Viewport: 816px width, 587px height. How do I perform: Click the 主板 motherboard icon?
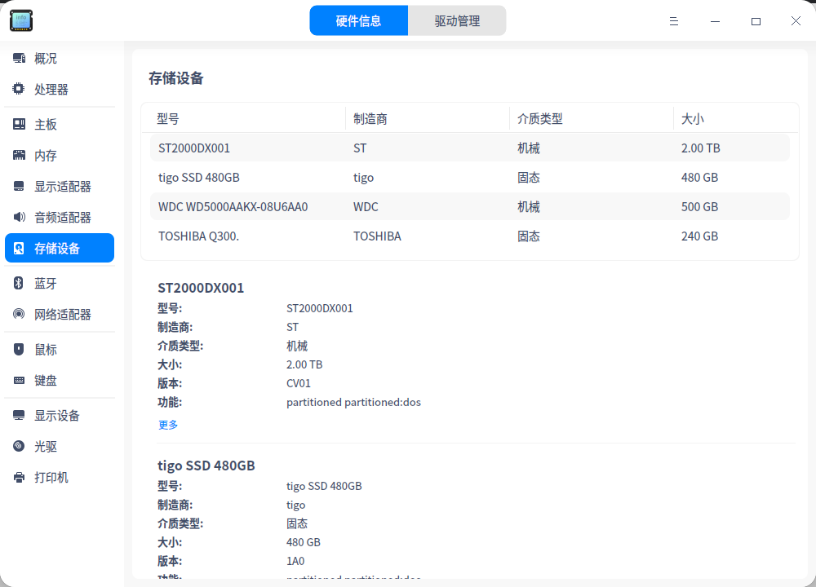point(19,124)
